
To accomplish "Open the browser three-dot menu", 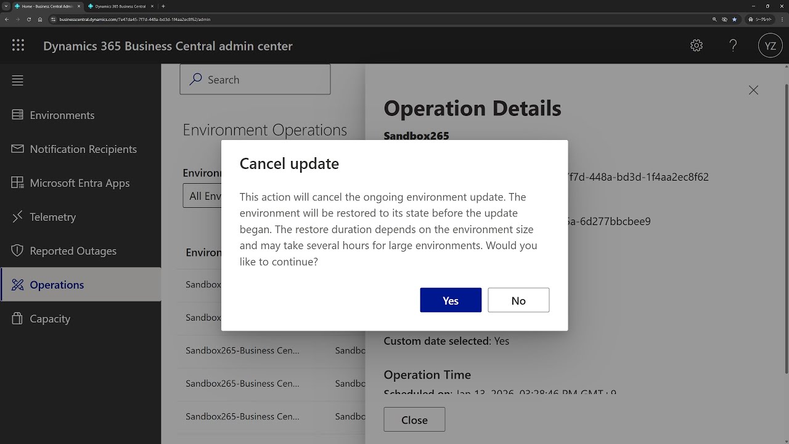I will (x=782, y=19).
